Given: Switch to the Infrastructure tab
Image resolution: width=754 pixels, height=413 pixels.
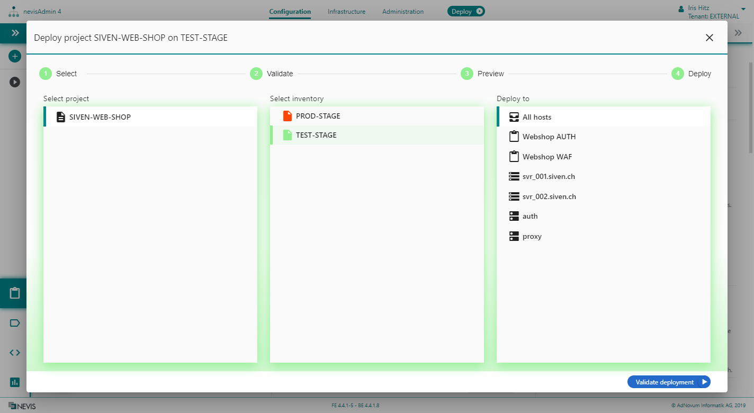Looking at the screenshot, I should click(346, 12).
